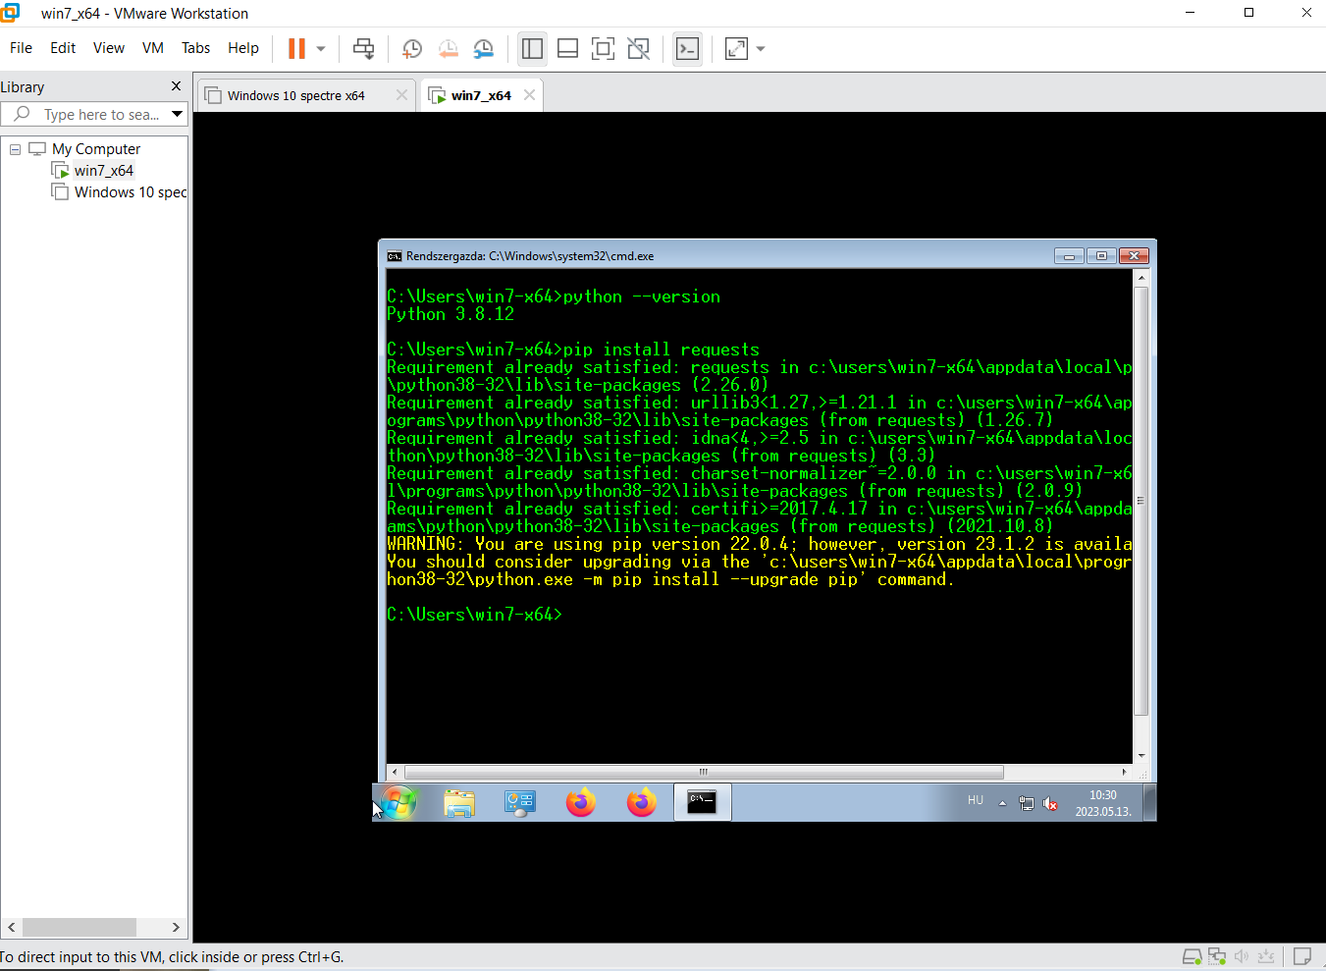Toggle the console view button
The height and width of the screenshot is (971, 1326).
pos(687,48)
